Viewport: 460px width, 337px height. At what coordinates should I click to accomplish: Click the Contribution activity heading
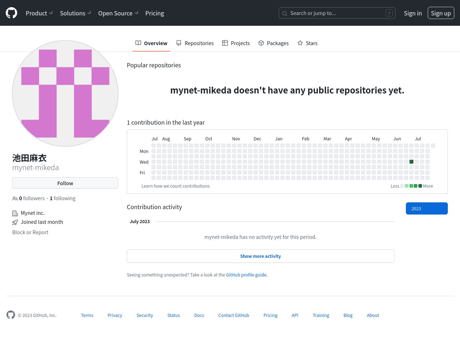[154, 207]
